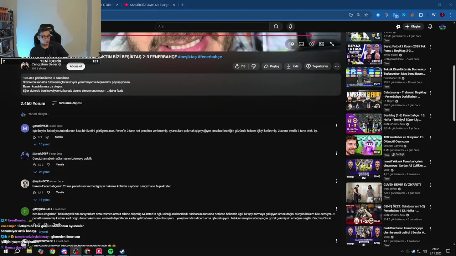456x256 pixels.
Task: Switch the player to theater mode
Action: (322, 44)
